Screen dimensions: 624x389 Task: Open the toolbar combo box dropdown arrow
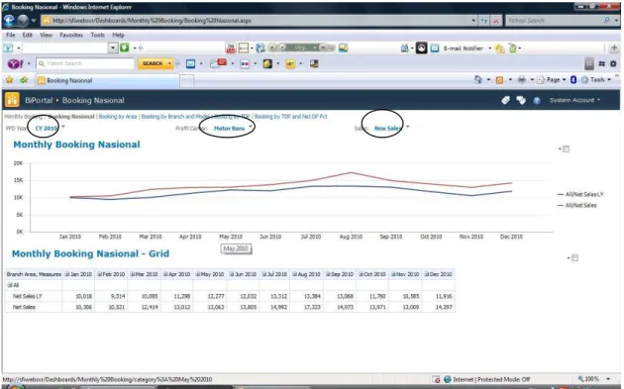pyautogui.click(x=113, y=49)
